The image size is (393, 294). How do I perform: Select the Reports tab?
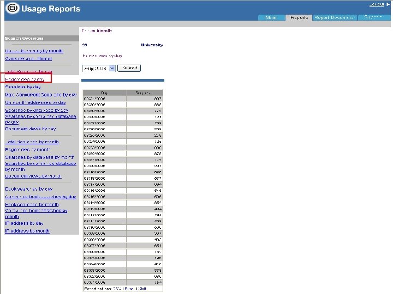click(299, 17)
